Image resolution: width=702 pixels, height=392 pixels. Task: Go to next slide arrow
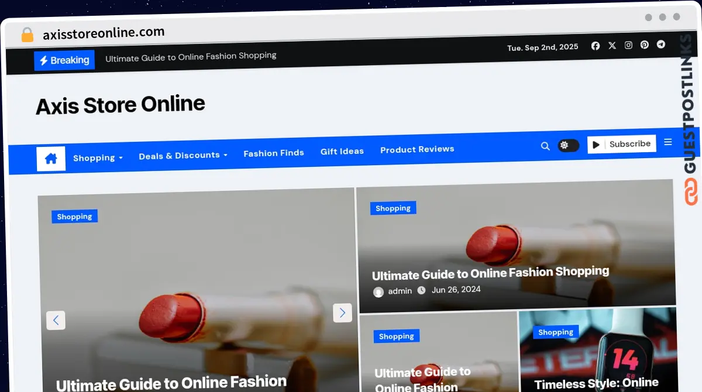[342, 312]
